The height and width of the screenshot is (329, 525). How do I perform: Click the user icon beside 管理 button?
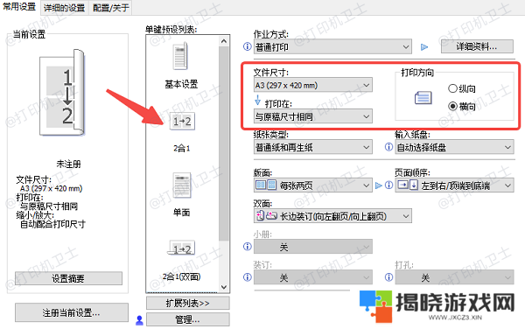tap(140, 320)
